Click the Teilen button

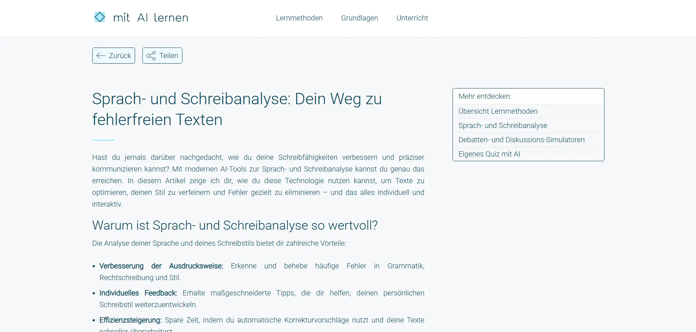(162, 56)
